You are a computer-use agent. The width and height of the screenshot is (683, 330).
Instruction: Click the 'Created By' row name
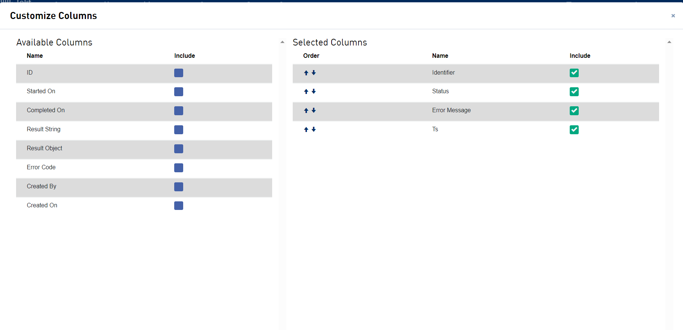(41, 186)
